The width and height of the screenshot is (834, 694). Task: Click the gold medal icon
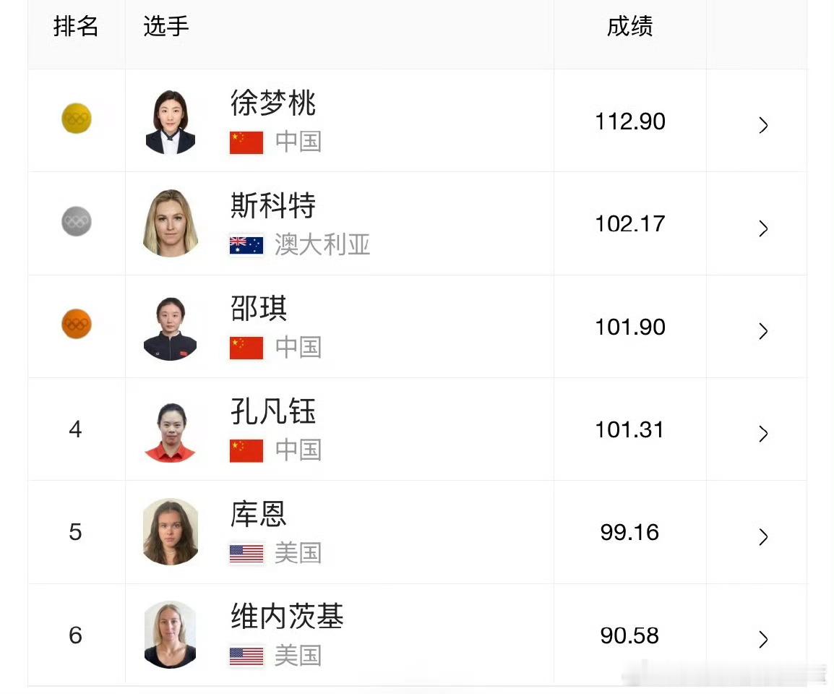point(76,119)
